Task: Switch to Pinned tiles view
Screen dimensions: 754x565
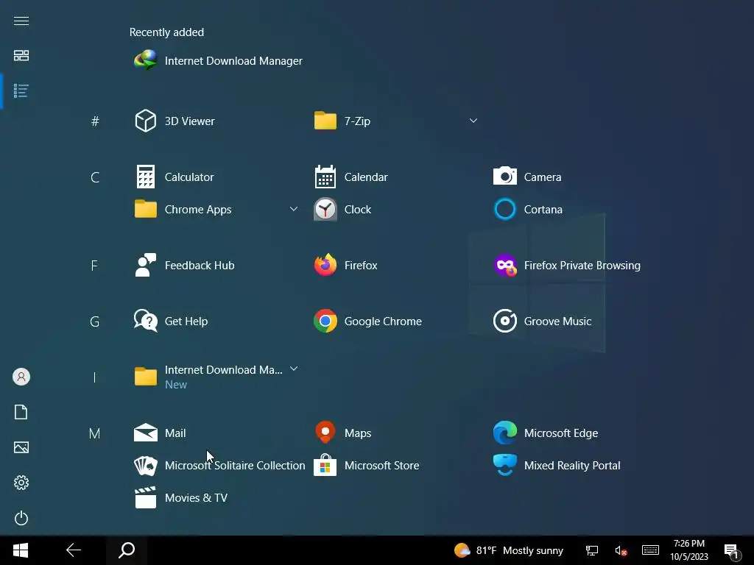Action: click(21, 56)
